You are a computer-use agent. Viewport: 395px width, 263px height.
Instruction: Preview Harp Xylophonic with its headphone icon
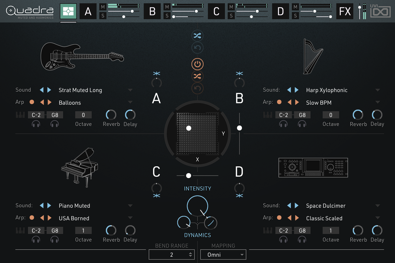click(283, 124)
